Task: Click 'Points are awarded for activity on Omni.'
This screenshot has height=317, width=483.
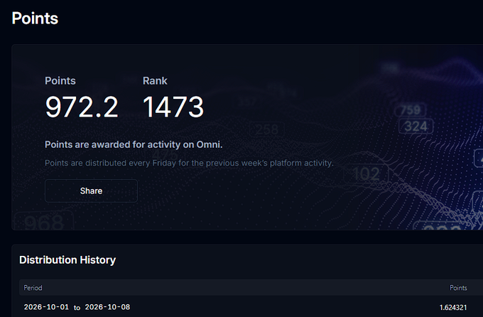Action: pyautogui.click(x=134, y=144)
